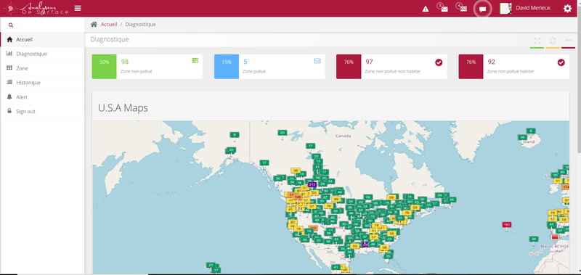Open Zone in the sidebar
The width and height of the screenshot is (581, 275).
pos(43,68)
